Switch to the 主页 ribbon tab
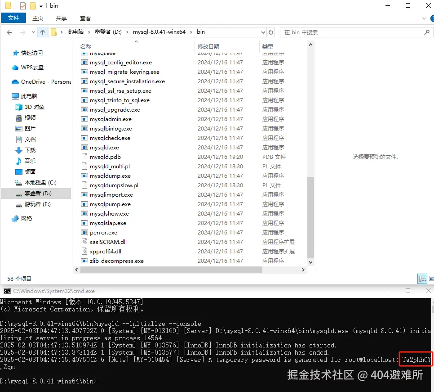This screenshot has height=392, width=434. point(38,18)
